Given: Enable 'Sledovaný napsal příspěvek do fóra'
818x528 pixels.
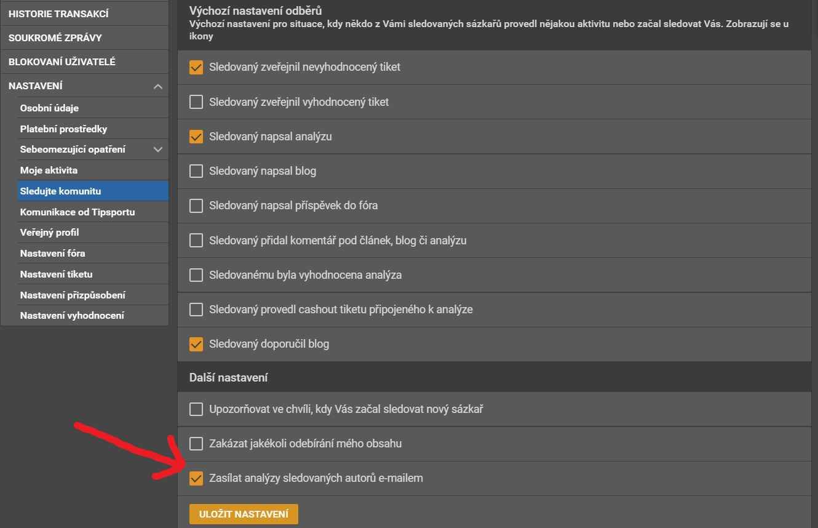Looking at the screenshot, I should [196, 206].
